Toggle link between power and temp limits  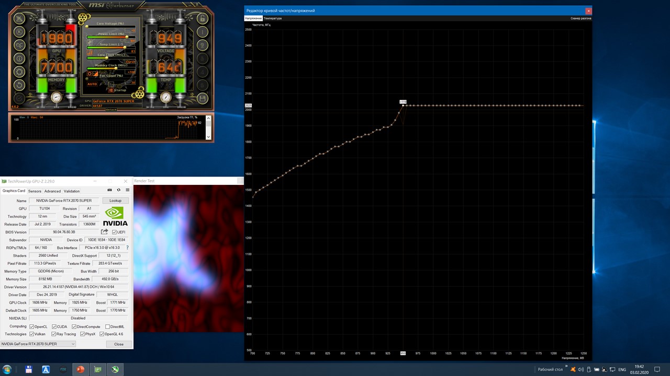click(90, 41)
